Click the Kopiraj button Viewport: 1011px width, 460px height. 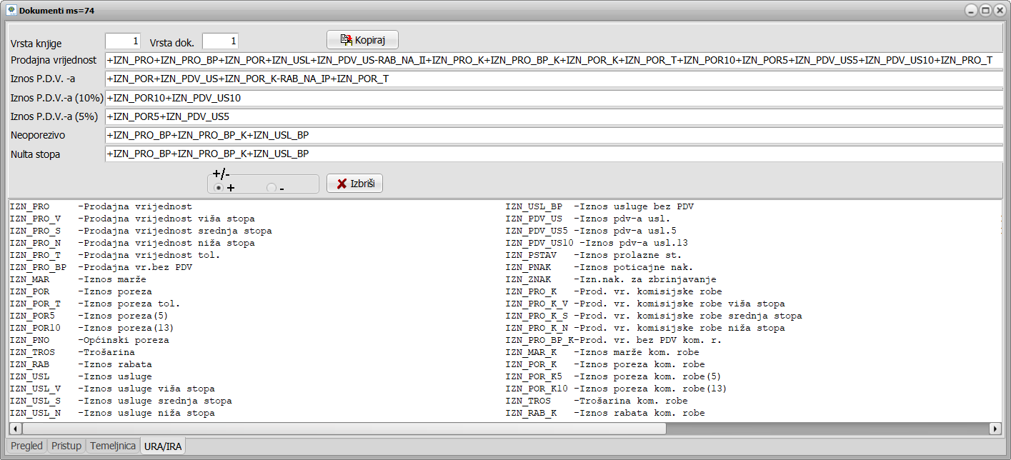click(362, 39)
